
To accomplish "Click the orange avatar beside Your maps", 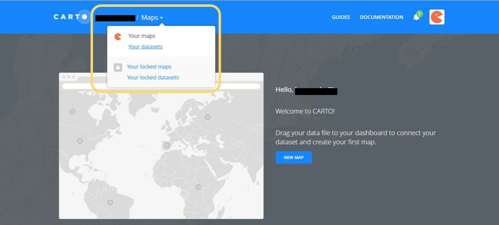I will coord(118,37).
